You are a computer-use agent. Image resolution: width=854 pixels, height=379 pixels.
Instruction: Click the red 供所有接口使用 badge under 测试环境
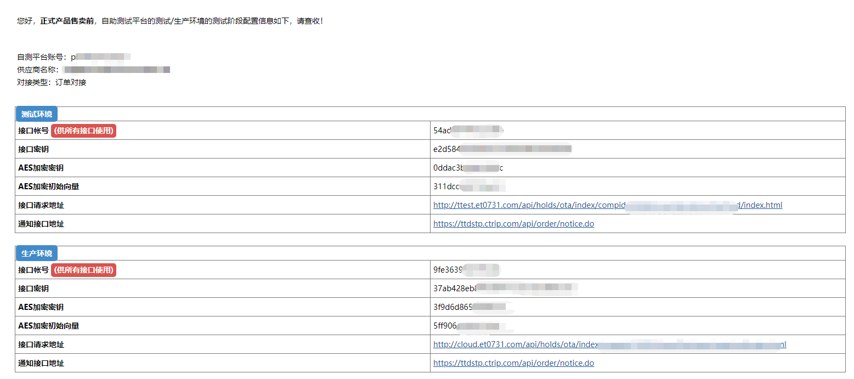(84, 131)
